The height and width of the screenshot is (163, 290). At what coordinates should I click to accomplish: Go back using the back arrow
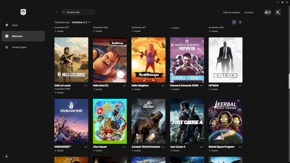click(57, 12)
